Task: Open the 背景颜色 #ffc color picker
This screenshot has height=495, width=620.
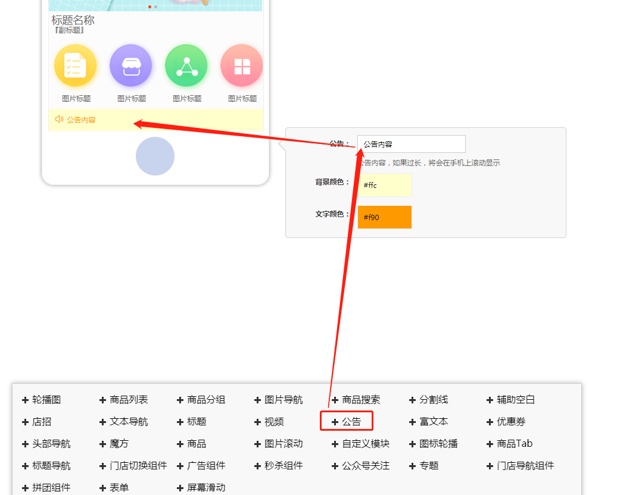Action: 385,185
